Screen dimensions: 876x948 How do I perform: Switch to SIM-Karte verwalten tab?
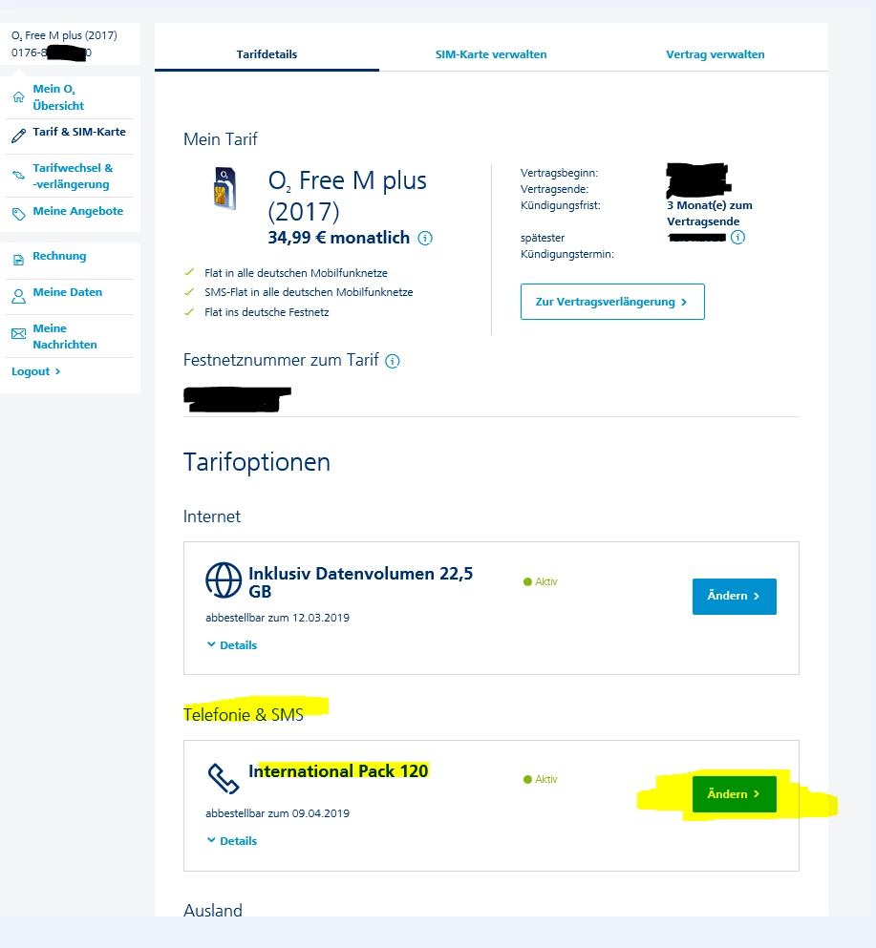491,54
